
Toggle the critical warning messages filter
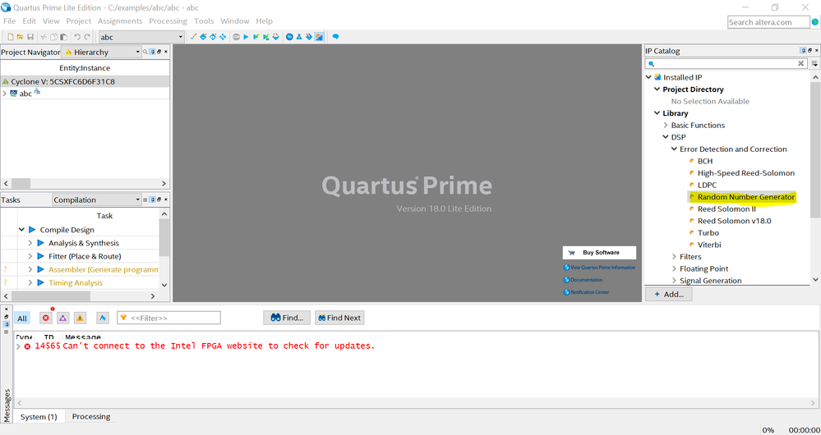click(x=62, y=318)
